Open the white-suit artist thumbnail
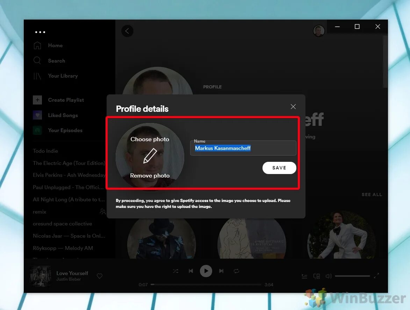The width and height of the screenshot is (410, 310). pos(342,235)
